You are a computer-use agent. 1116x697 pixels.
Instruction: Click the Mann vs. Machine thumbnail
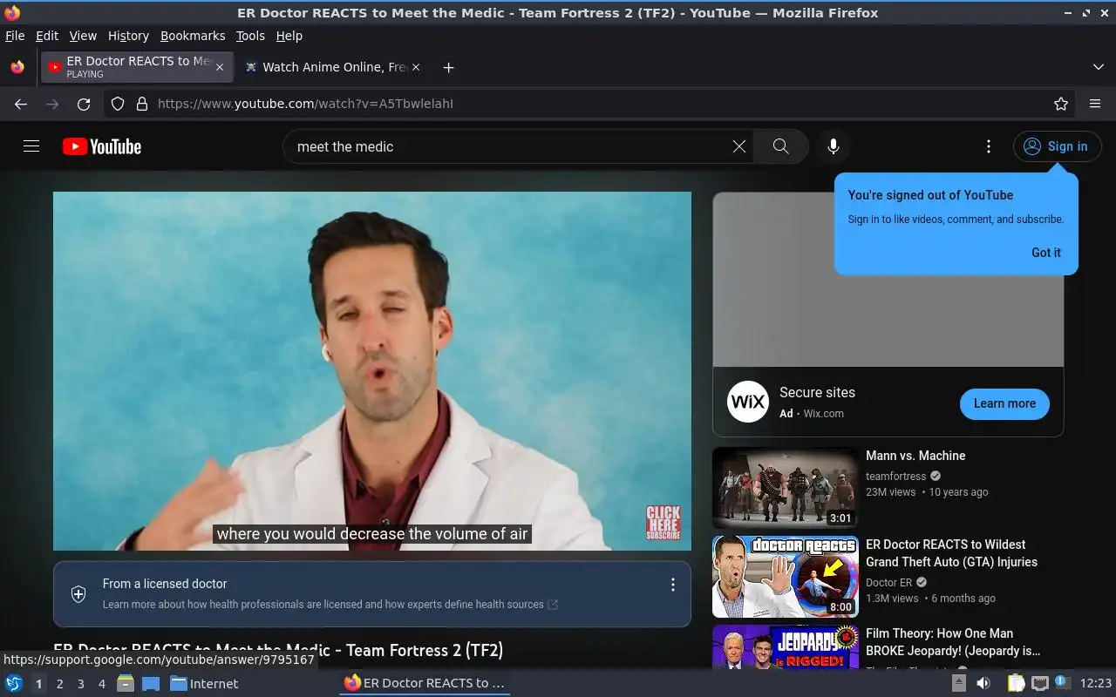(786, 488)
